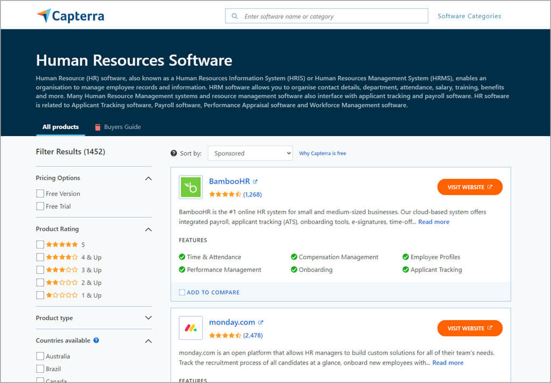
Task: Open the Why Capterra is free link
Action: pos(322,153)
